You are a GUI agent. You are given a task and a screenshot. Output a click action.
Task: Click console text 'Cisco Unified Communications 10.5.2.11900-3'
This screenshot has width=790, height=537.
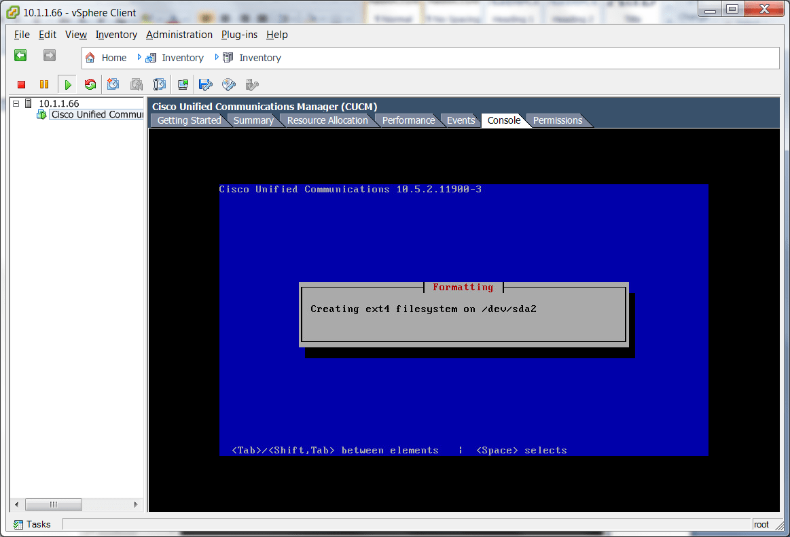tap(350, 190)
